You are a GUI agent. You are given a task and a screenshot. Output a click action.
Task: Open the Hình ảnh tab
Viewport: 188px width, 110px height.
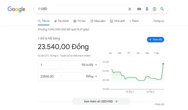(118, 21)
